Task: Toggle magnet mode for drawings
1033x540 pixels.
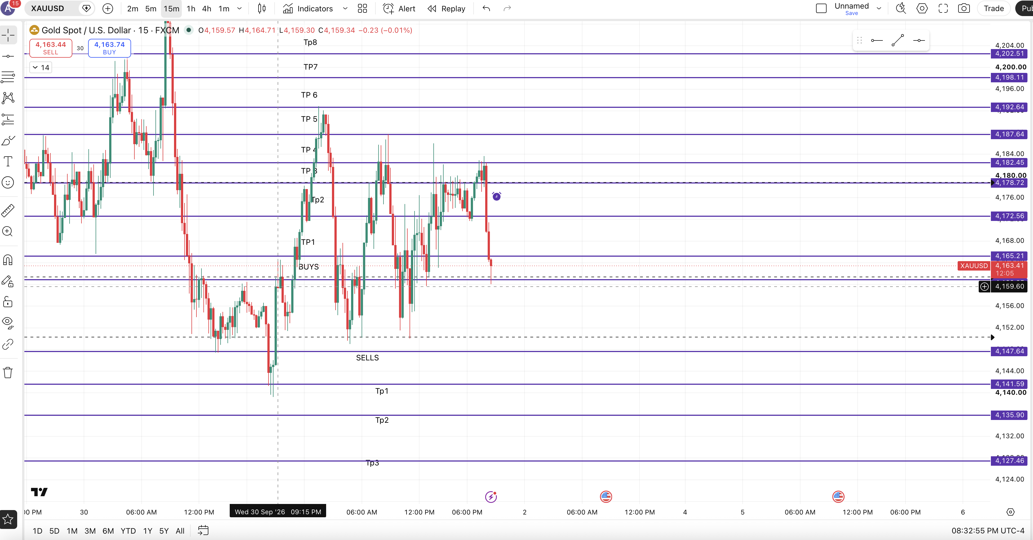Action: (x=8, y=260)
